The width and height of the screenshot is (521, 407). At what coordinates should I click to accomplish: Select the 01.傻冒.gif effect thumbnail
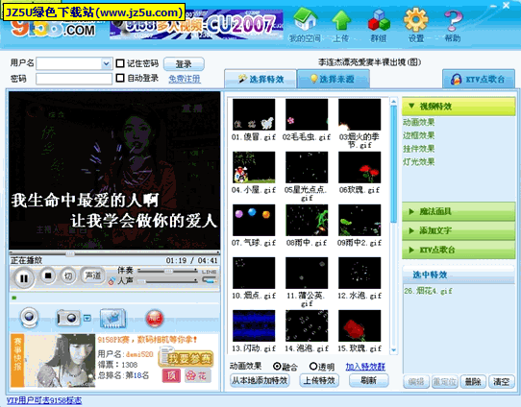click(254, 114)
